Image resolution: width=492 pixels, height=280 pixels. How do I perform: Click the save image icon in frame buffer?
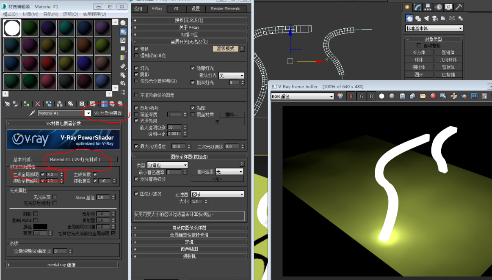(402, 96)
